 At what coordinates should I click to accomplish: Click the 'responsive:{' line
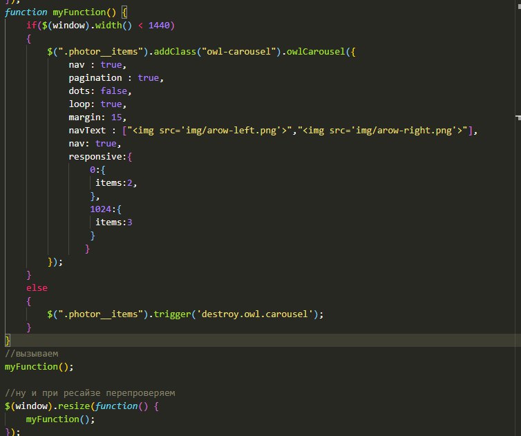[x=100, y=157]
